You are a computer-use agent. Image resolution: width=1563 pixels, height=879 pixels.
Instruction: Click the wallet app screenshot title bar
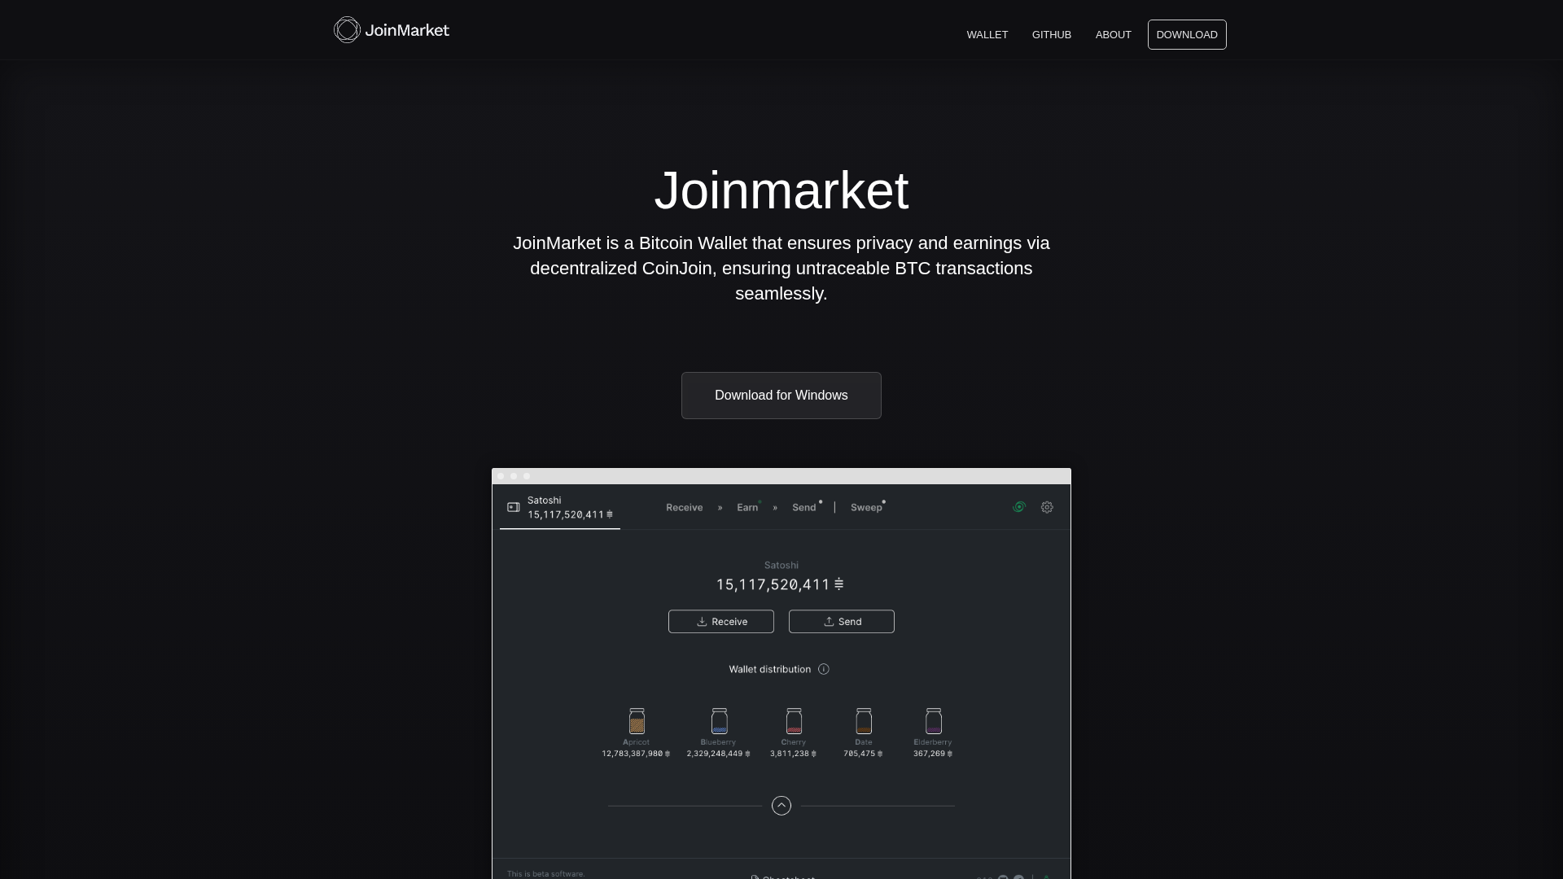[x=781, y=476]
